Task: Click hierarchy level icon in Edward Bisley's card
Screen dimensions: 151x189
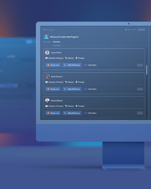Action: click(66, 106)
